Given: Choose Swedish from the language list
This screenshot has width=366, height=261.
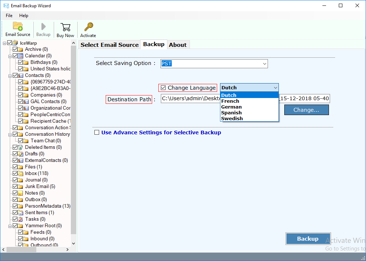Looking at the screenshot, I should pos(249,118).
